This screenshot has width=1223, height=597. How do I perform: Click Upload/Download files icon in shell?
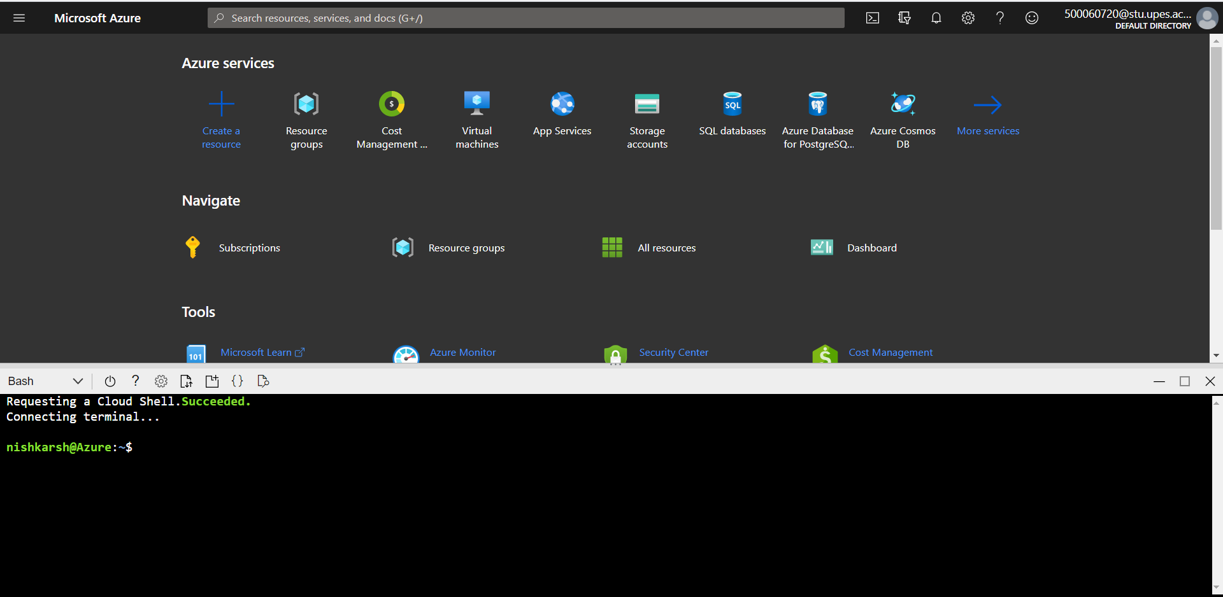pyautogui.click(x=186, y=381)
